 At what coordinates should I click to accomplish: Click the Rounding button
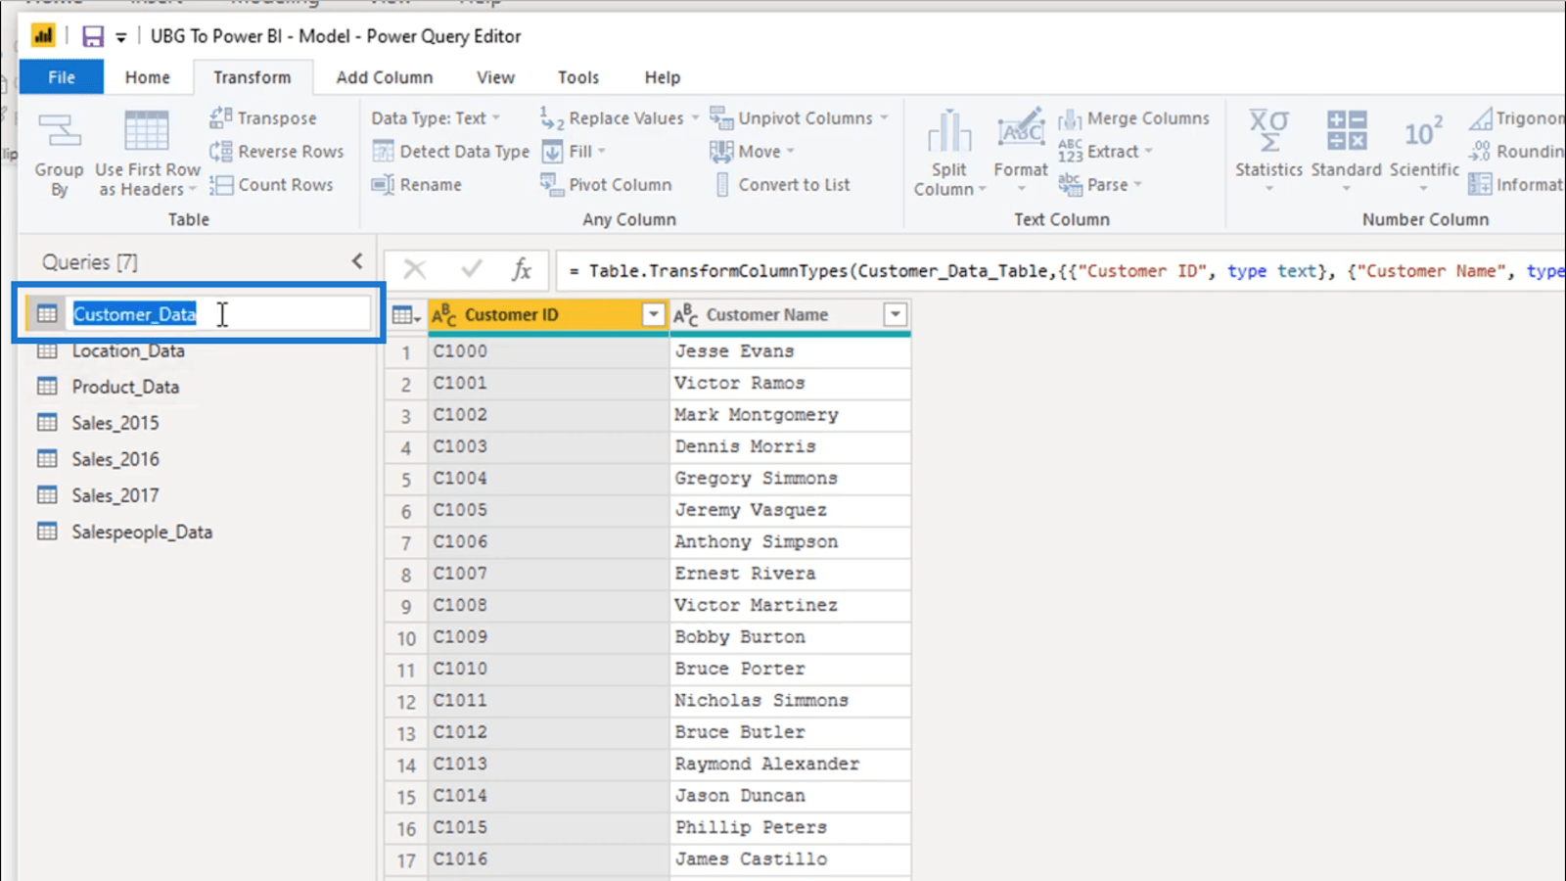1516,152
